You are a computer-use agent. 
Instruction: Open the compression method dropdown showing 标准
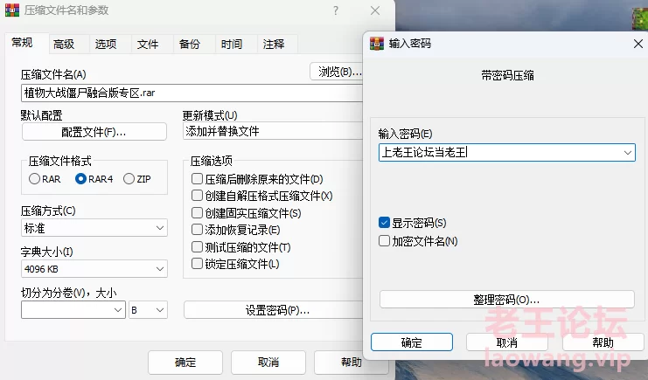[x=94, y=228]
